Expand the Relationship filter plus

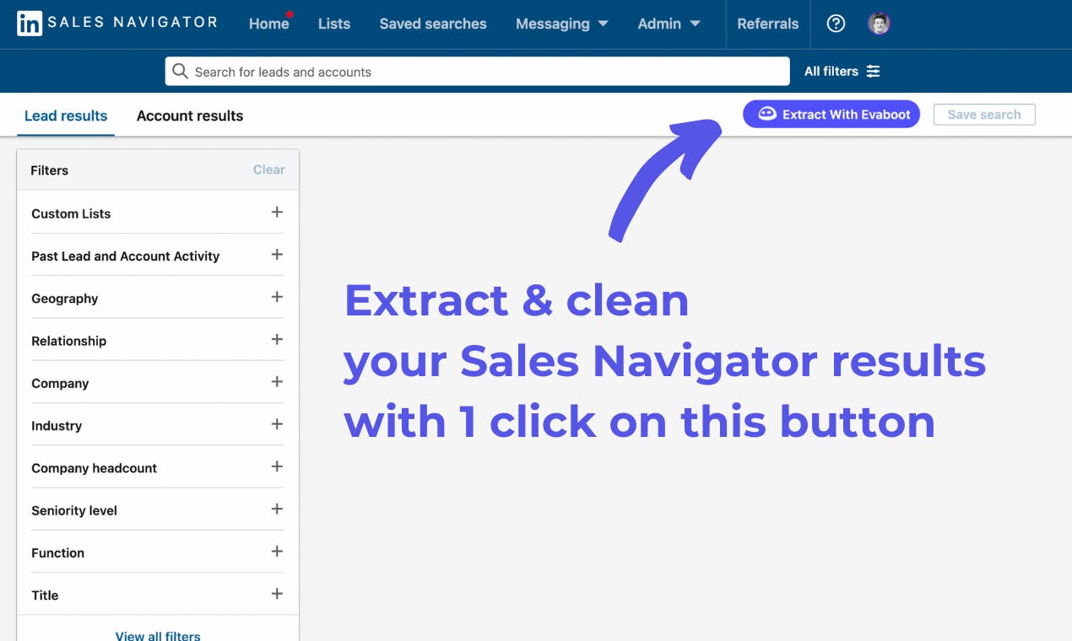click(x=276, y=339)
